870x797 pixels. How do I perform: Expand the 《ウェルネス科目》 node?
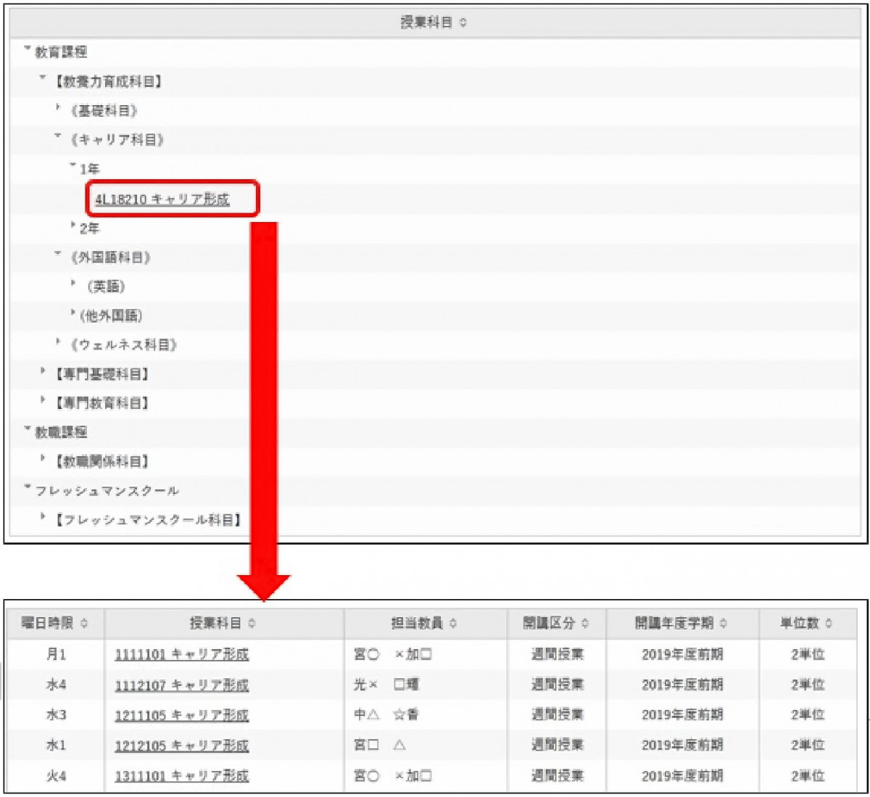(58, 343)
